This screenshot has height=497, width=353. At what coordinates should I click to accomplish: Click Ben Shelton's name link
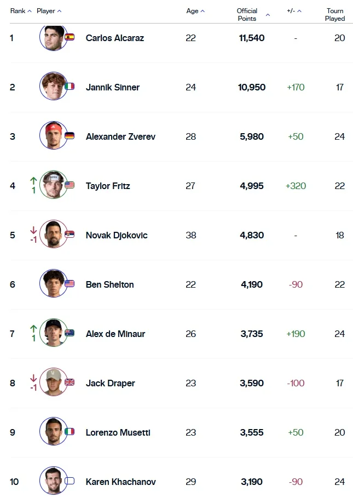tap(109, 284)
